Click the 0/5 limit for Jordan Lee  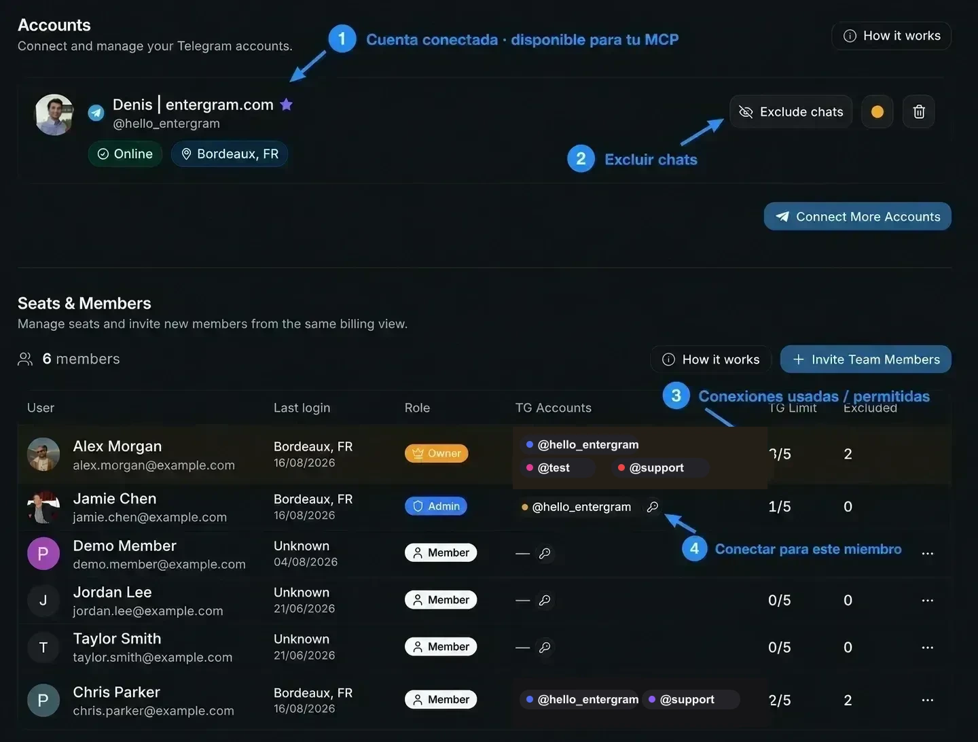click(x=780, y=601)
